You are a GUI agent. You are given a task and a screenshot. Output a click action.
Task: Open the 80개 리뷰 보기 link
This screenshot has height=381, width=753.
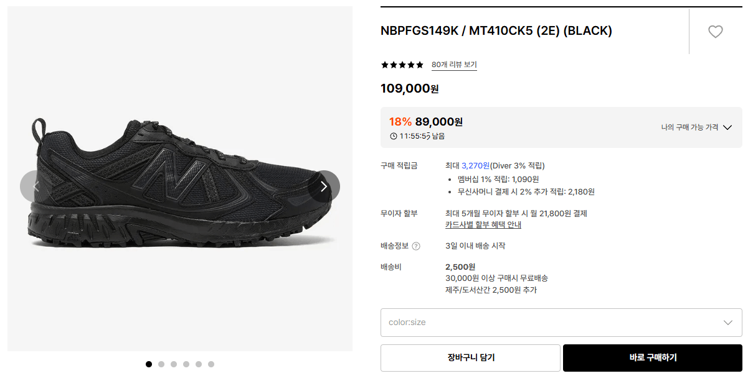pyautogui.click(x=454, y=64)
